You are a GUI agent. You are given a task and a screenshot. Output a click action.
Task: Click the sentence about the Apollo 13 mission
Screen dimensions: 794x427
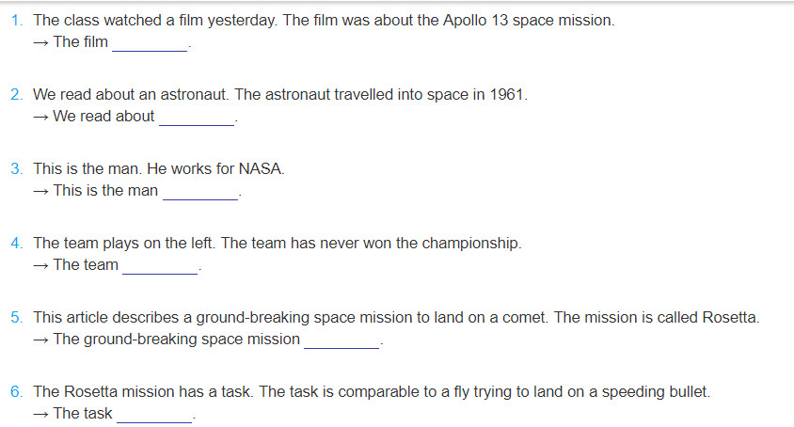click(x=449, y=21)
